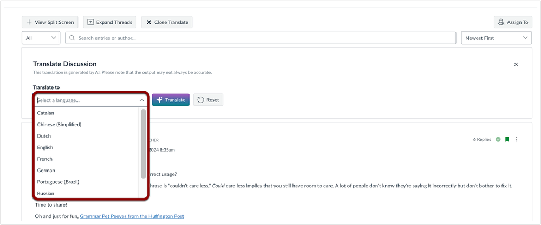Click the green bookmark icon

(507, 139)
